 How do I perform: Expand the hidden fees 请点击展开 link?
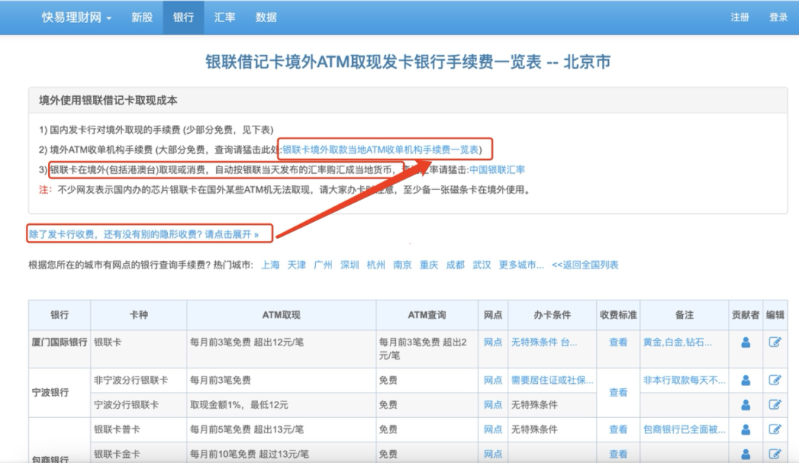click(144, 234)
